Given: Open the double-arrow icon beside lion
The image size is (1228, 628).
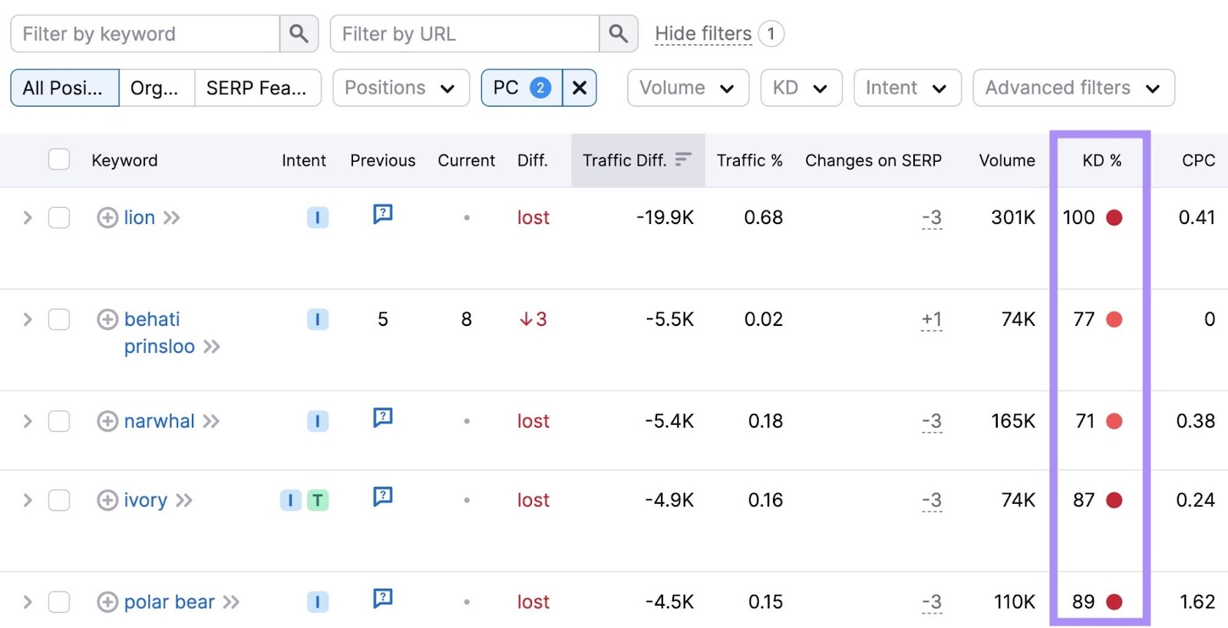Looking at the screenshot, I should [171, 218].
